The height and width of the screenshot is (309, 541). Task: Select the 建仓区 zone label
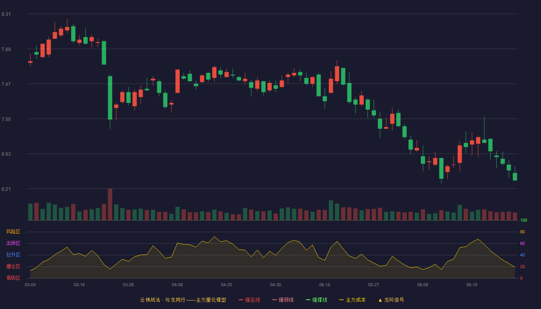13,267
